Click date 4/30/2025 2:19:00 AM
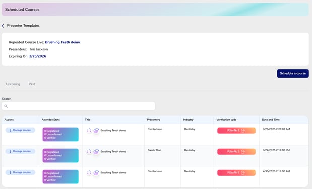 (x=276, y=171)
